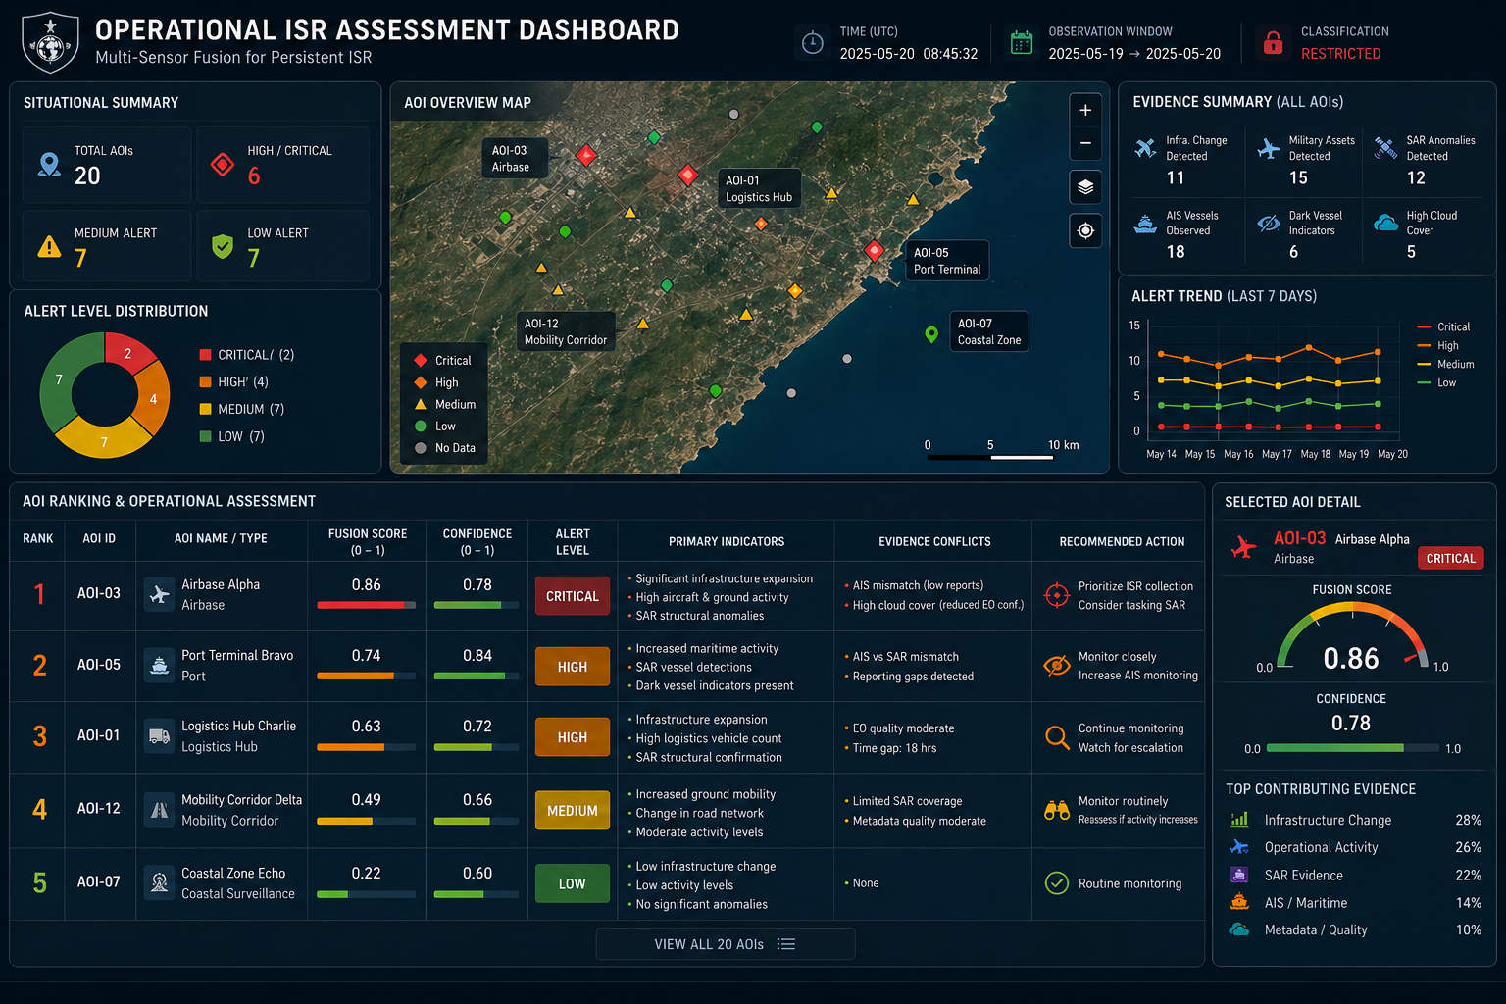Image resolution: width=1506 pixels, height=1004 pixels.
Task: Click the Monitor closely eye icon
Action: click(x=1056, y=666)
